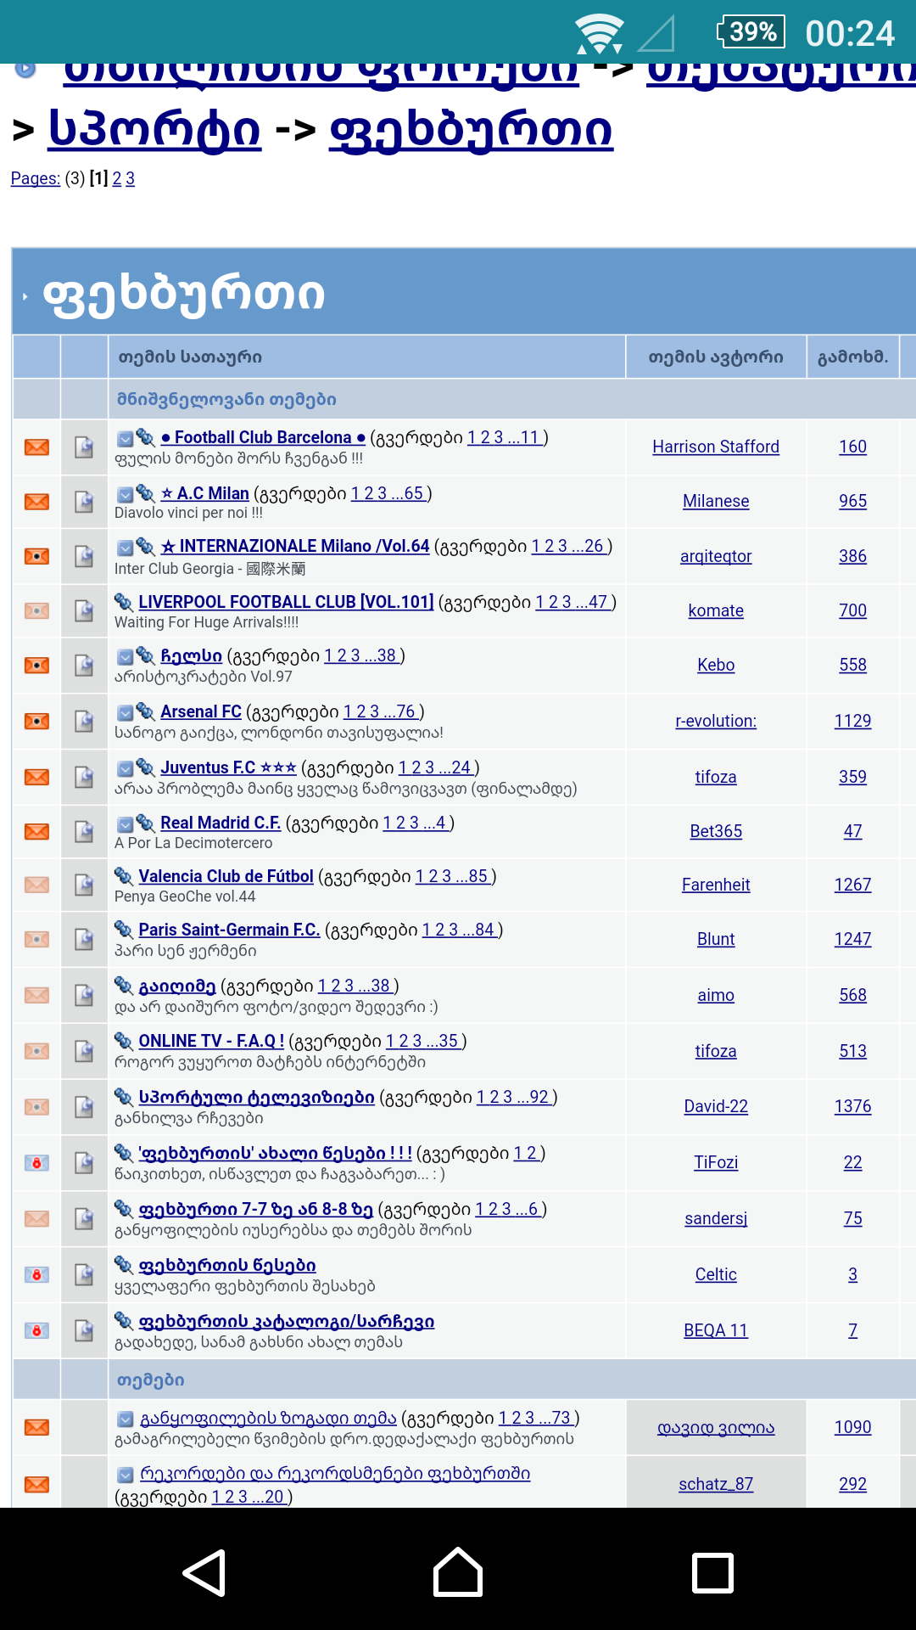View sandersj author profile
Image resolution: width=916 pixels, height=1630 pixels.
click(716, 1218)
